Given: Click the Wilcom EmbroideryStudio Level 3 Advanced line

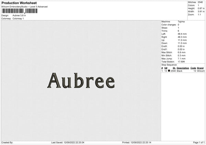Looking at the screenshot, I should click(24, 7).
